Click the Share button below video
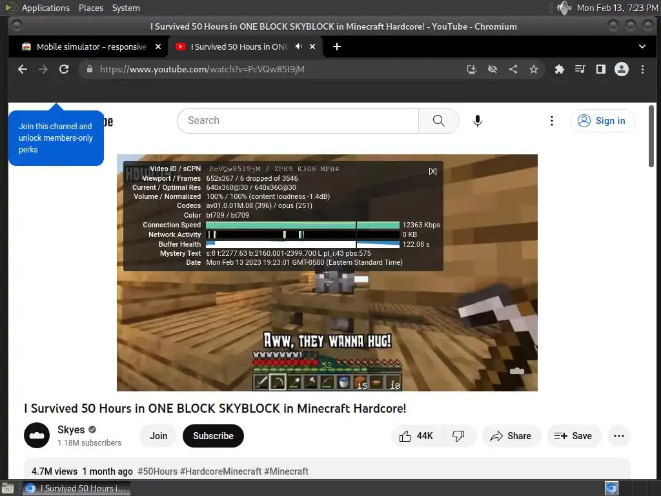Viewport: 661px width, 496px height. [511, 436]
